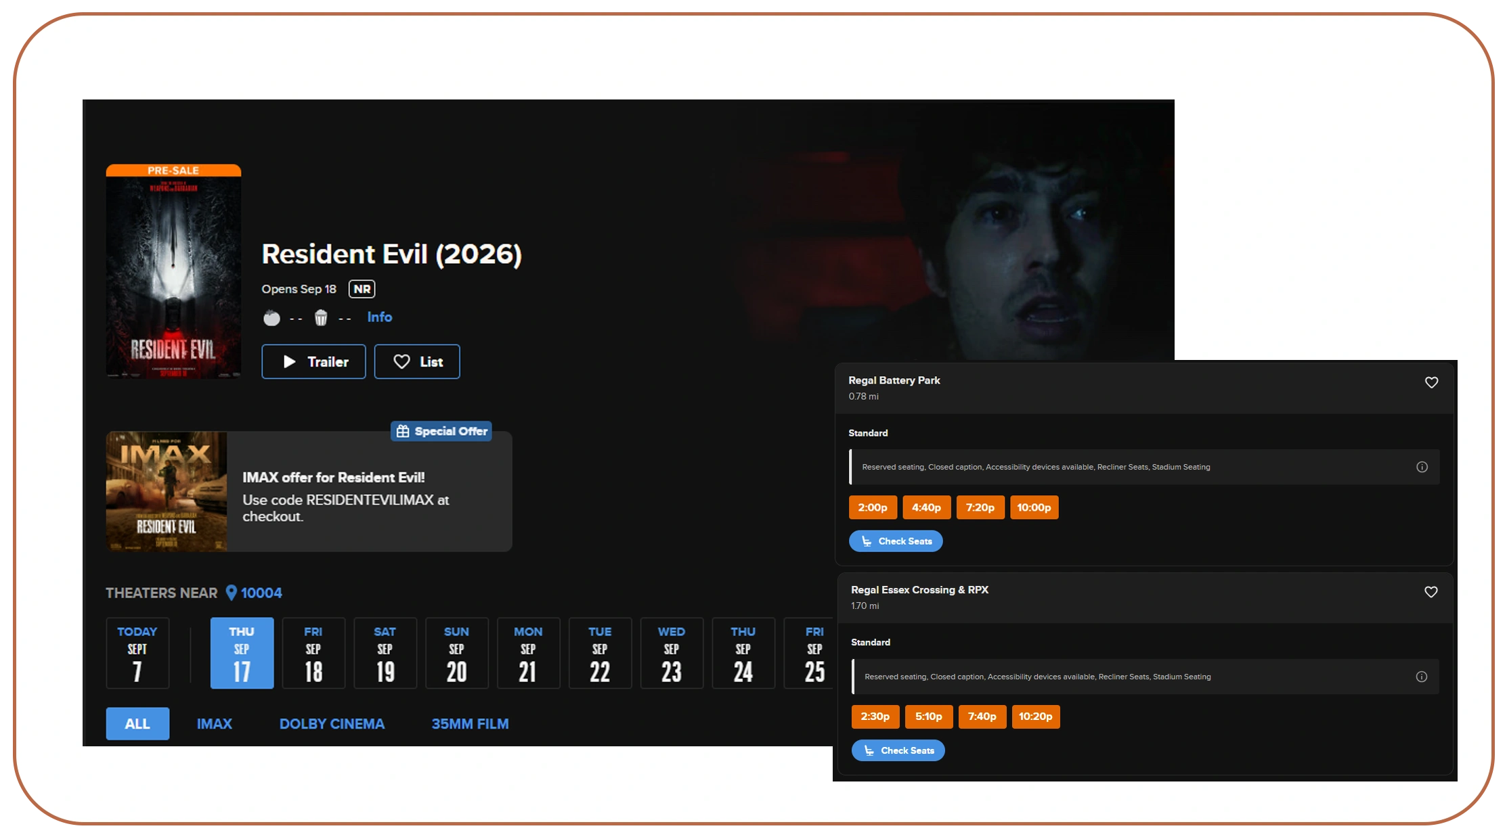
Task: Pick the 10:20p showtime at Essex Crossing
Action: (x=1036, y=717)
